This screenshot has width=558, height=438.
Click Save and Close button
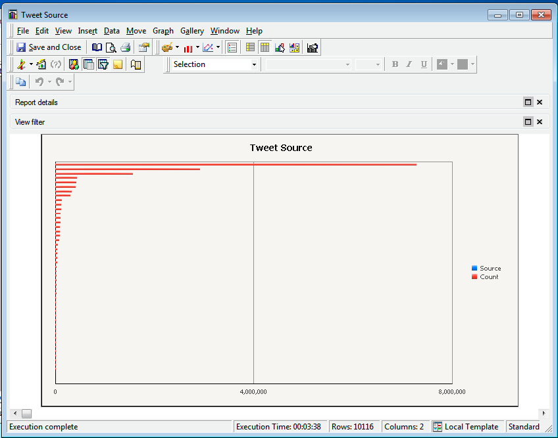(x=49, y=47)
